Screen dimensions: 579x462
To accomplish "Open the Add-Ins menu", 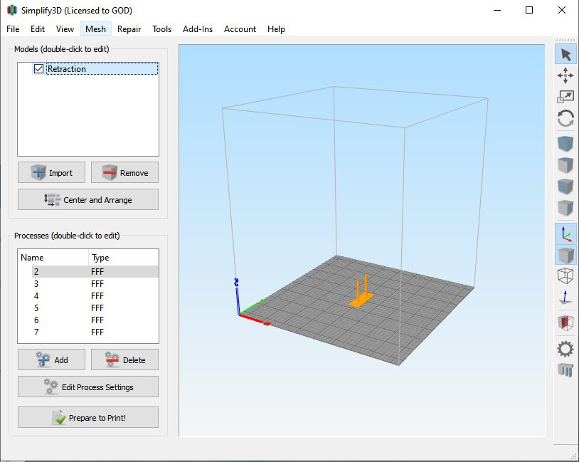I will [x=198, y=28].
